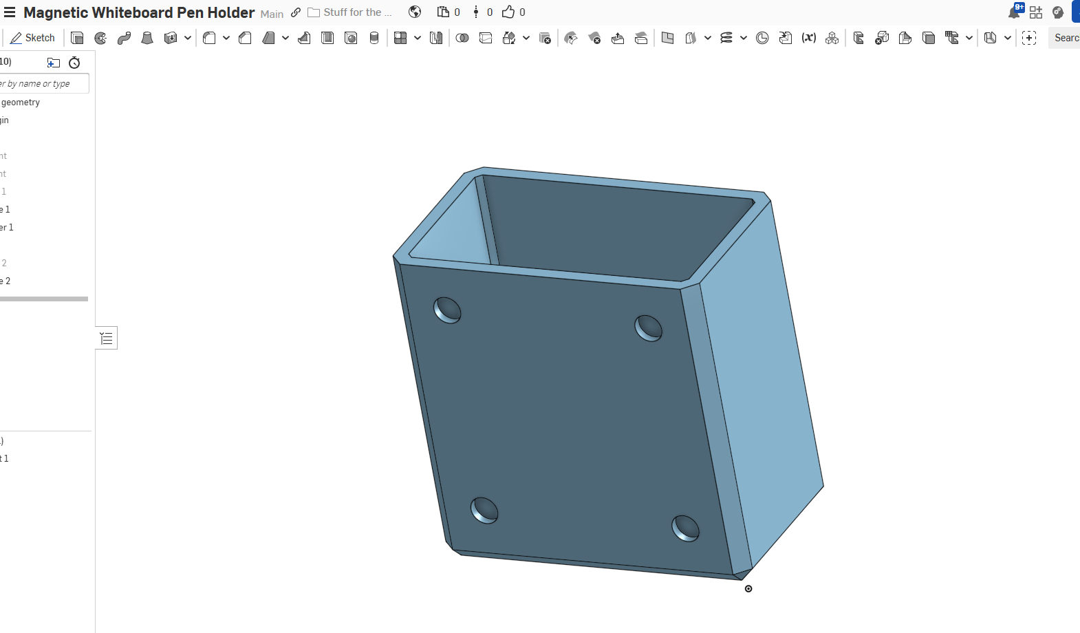
Task: Click the feature list horizontal scrollbar
Action: pos(44,299)
